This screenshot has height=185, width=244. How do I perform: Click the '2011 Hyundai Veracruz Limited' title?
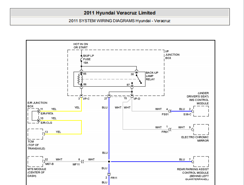119,13
